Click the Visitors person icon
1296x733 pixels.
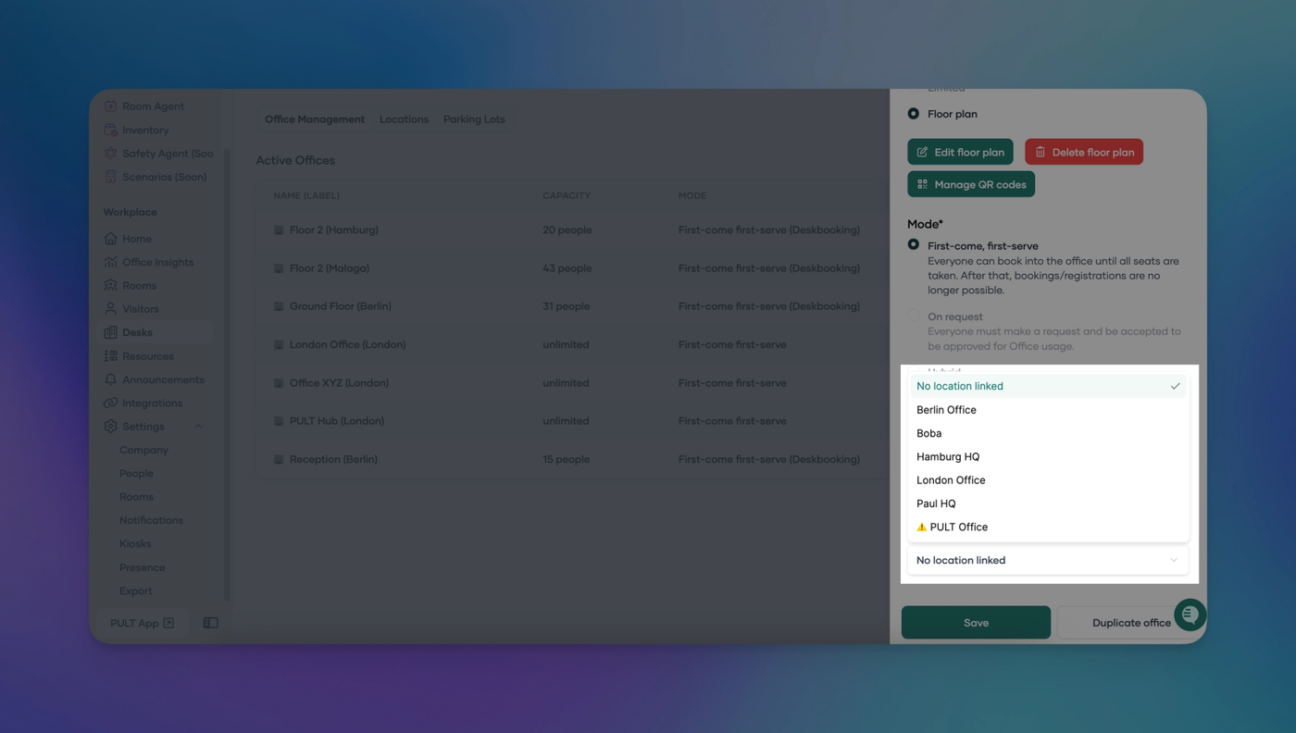tap(111, 309)
